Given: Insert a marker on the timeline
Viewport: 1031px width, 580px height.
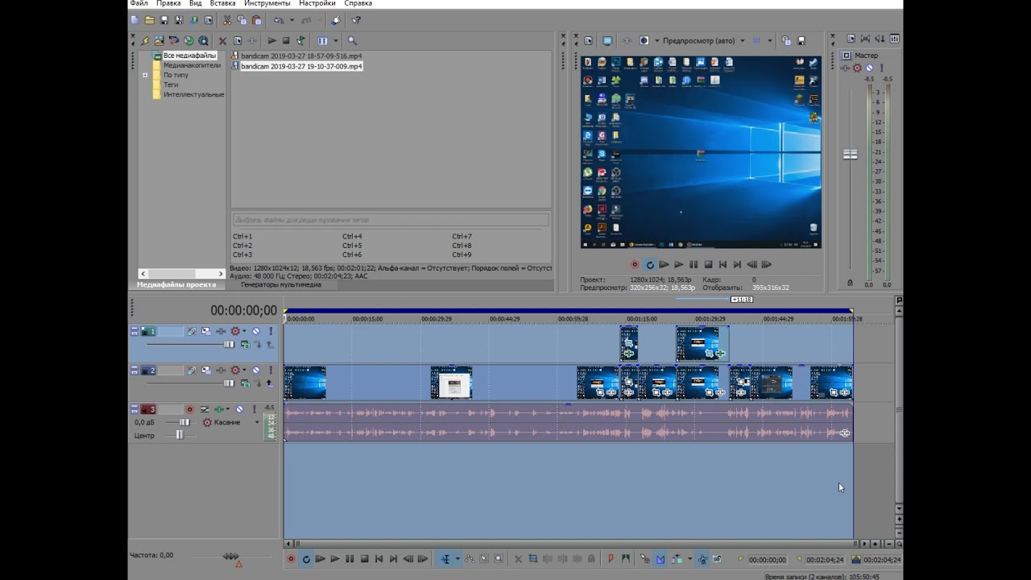Looking at the screenshot, I should click(611, 559).
